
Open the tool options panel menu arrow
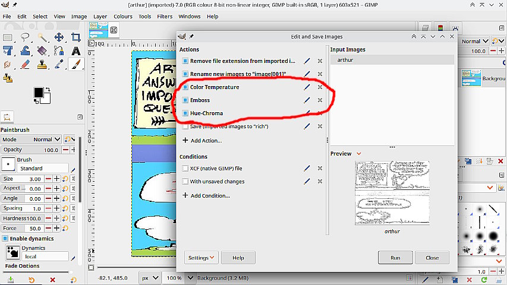coord(80,117)
